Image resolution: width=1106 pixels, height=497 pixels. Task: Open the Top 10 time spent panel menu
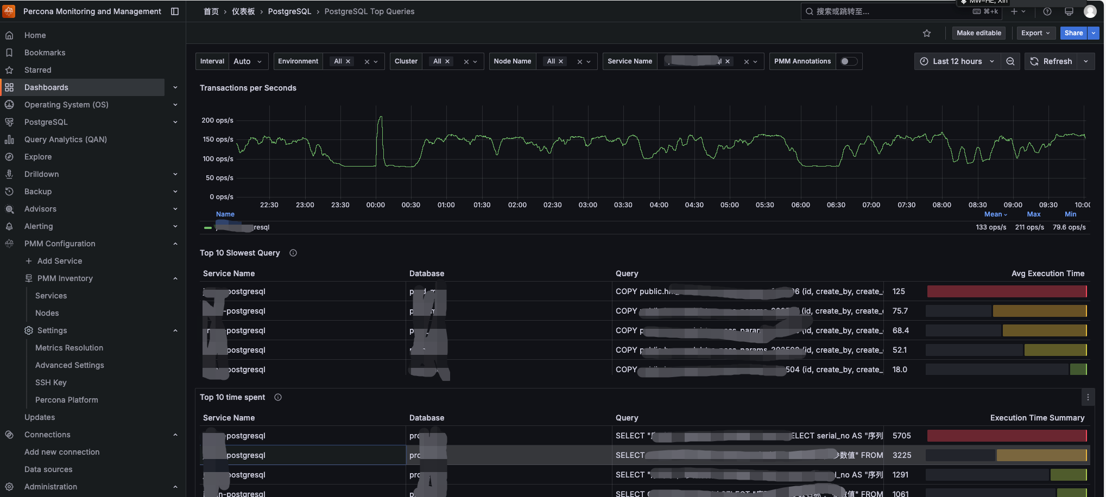1088,397
